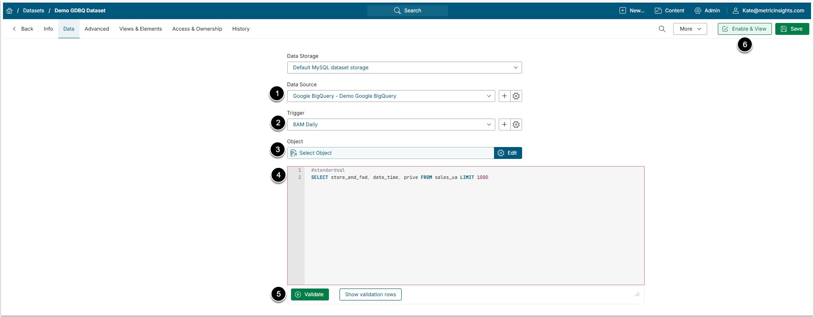
Task: Open the Advanced tab
Action: coord(97,29)
